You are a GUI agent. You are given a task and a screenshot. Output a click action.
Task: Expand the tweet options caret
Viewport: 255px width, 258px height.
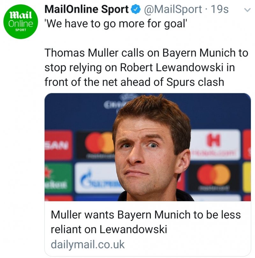245,10
